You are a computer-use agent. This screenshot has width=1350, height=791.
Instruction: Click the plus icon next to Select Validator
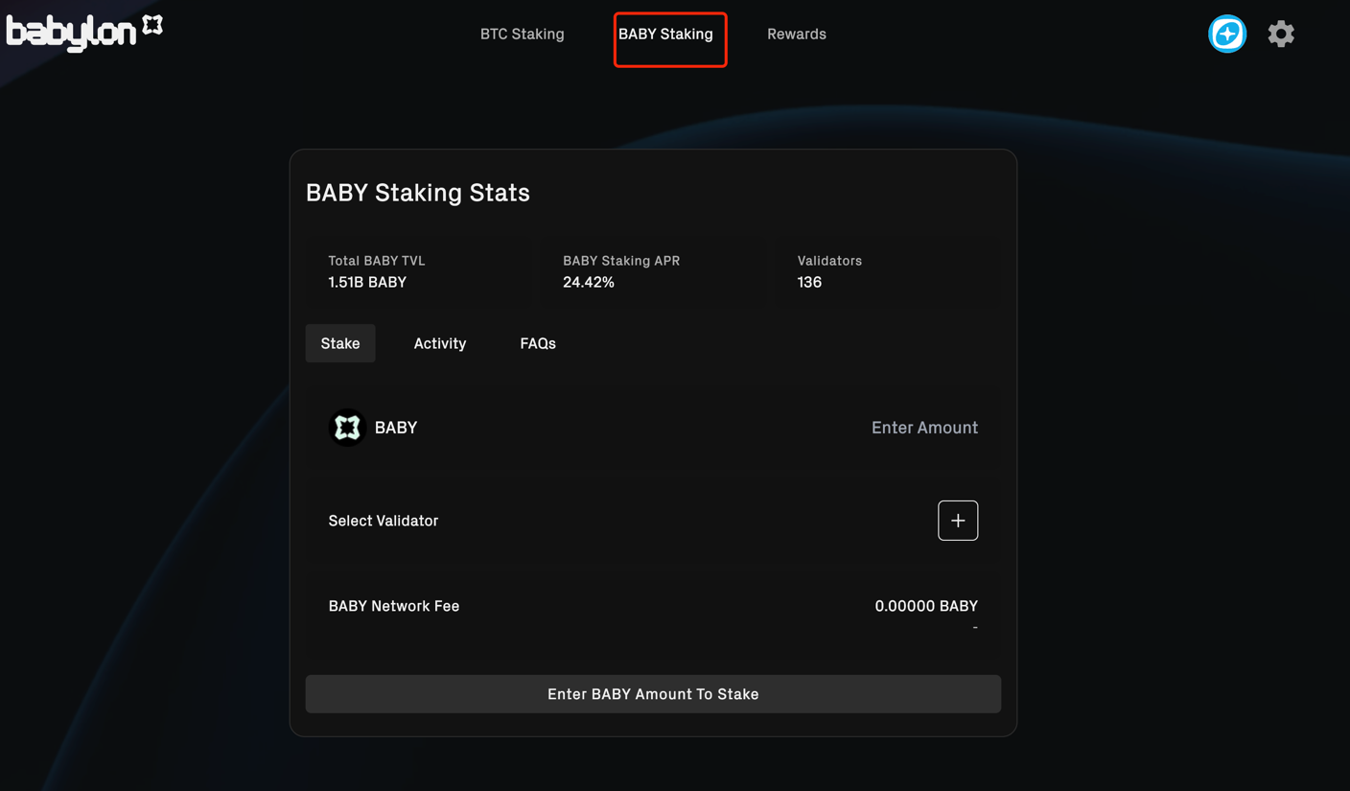point(957,520)
